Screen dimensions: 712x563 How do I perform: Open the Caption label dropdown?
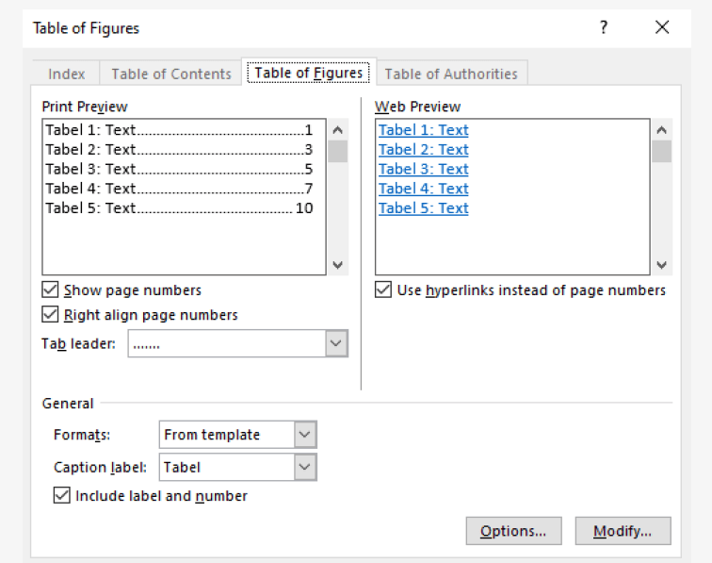(x=305, y=467)
